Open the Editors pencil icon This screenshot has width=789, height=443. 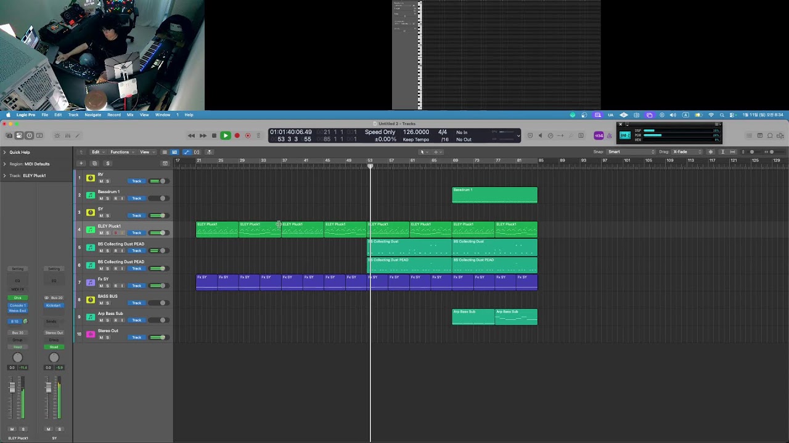(x=78, y=135)
